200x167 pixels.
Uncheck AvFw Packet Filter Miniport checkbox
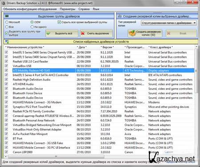6,134
